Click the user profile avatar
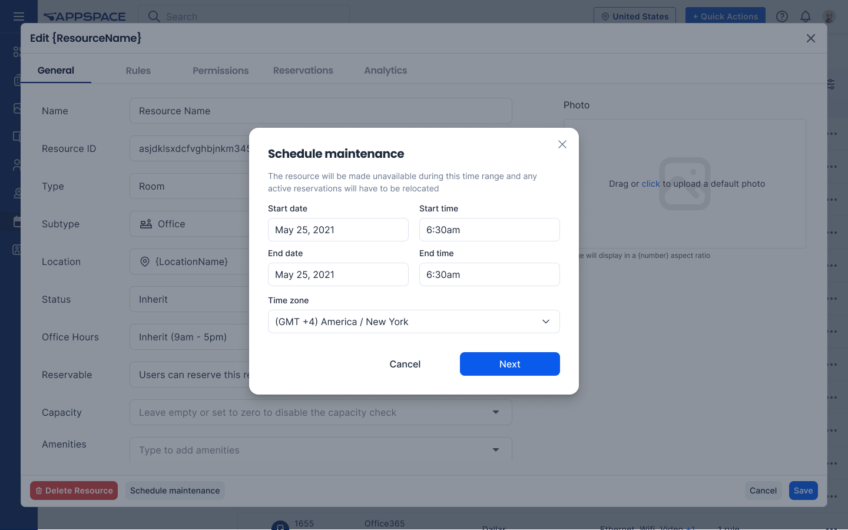The image size is (848, 530). pyautogui.click(x=829, y=16)
